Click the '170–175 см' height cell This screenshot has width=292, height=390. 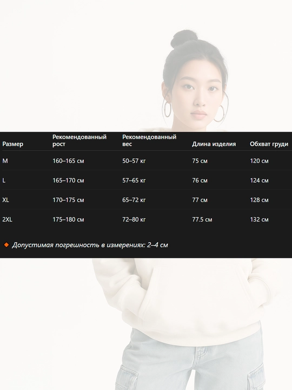click(x=68, y=200)
